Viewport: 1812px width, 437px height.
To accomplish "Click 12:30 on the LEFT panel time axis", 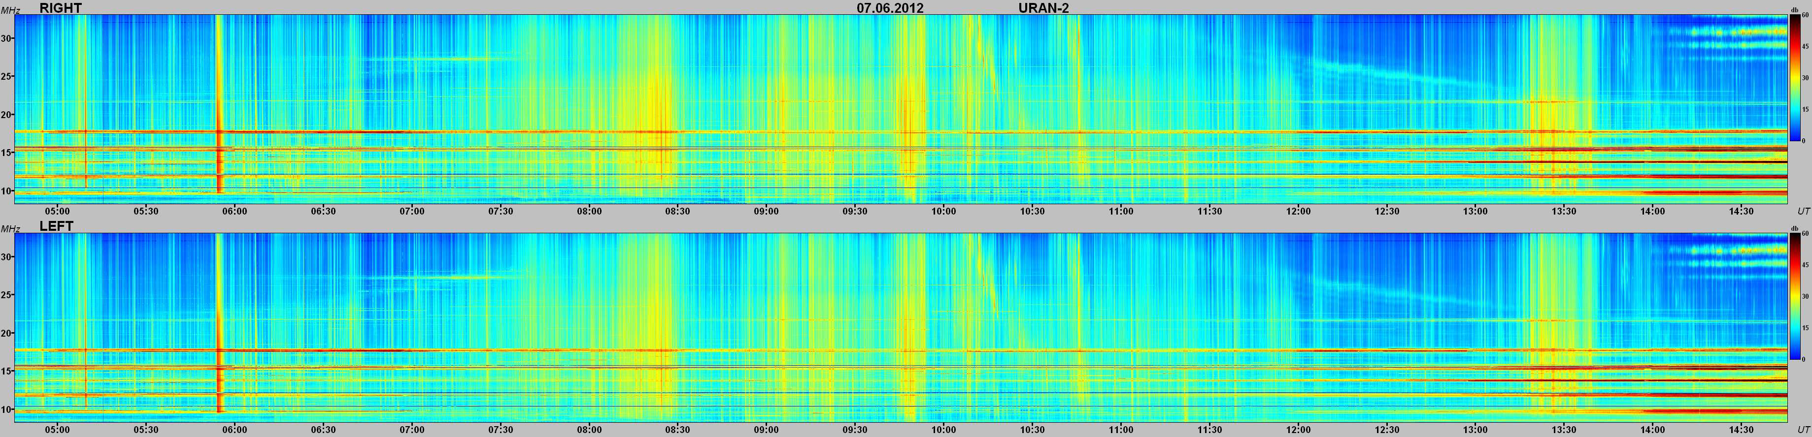I will pos(1386,429).
